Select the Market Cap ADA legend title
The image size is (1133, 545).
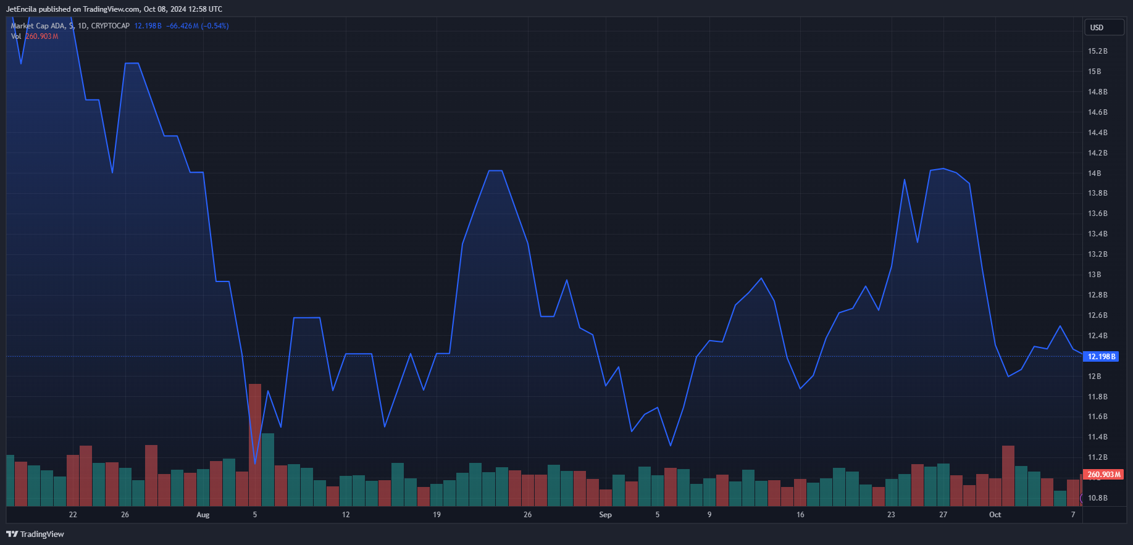point(37,26)
